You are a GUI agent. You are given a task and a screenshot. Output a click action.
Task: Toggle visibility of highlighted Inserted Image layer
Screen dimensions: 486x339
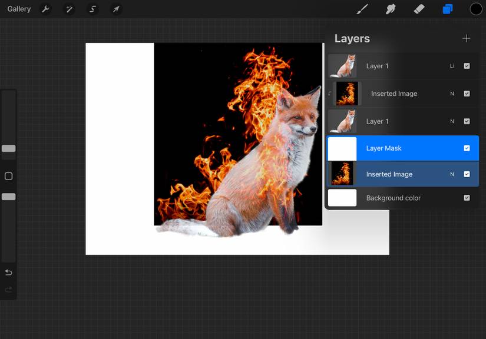pos(467,174)
